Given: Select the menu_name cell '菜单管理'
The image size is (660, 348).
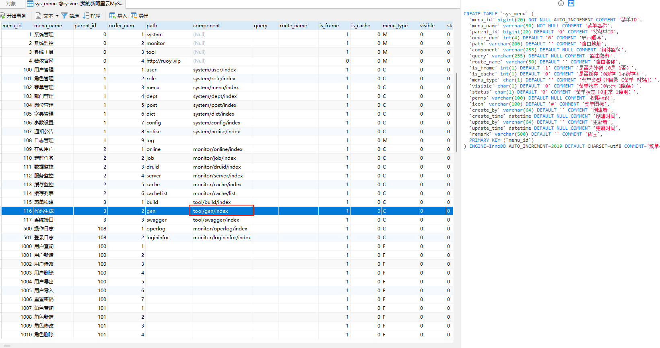Looking at the screenshot, I should coord(53,87).
